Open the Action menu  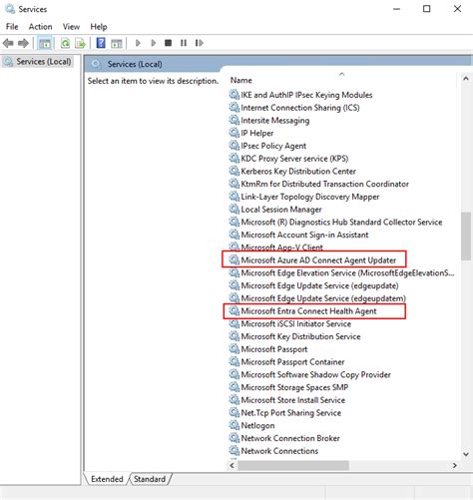[x=40, y=27]
